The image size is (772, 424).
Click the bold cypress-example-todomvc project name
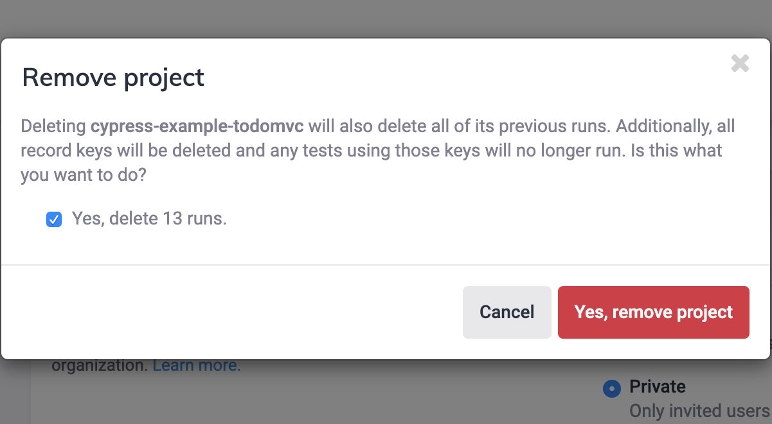pos(197,126)
